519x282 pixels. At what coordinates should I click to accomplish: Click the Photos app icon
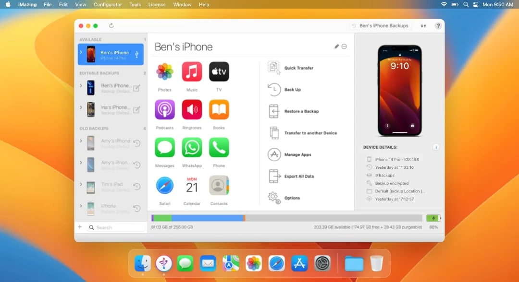[x=165, y=72]
